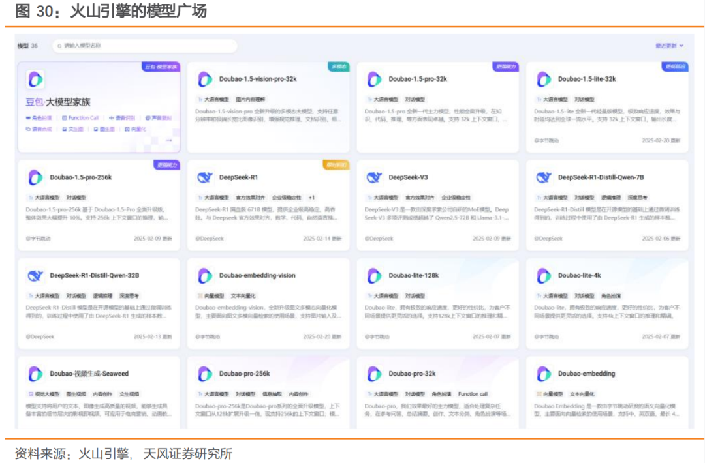Click the arrow on the 豆包大模型家族 card

coord(169,140)
